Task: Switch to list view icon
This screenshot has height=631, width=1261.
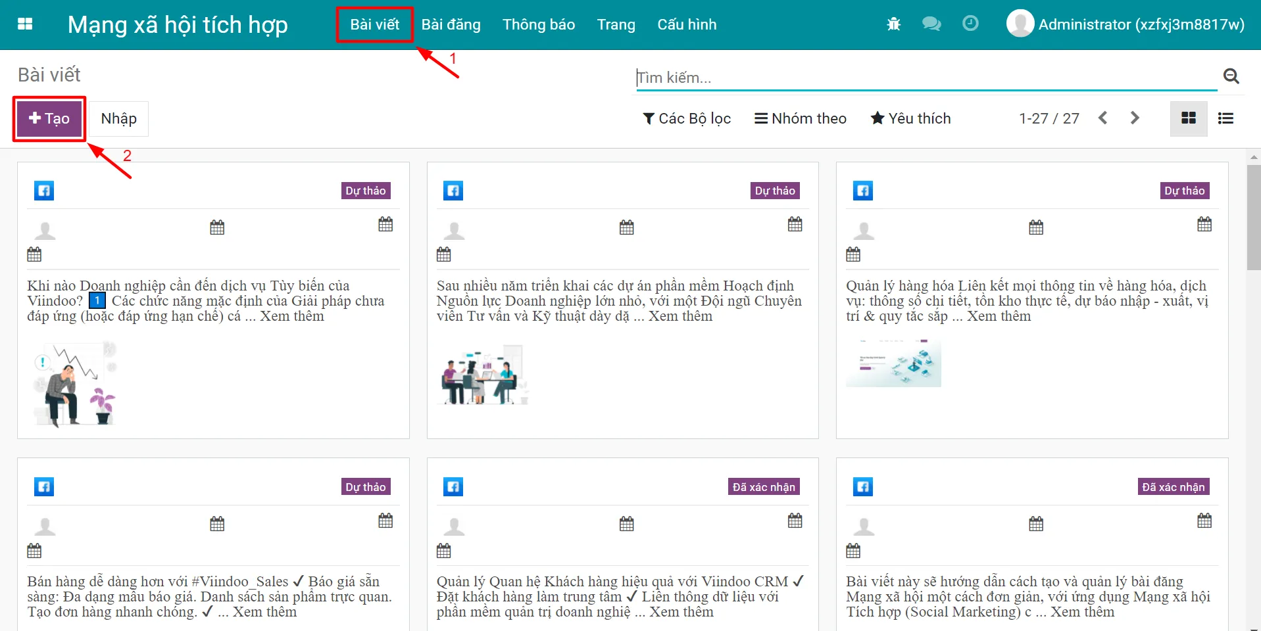Action: point(1225,118)
